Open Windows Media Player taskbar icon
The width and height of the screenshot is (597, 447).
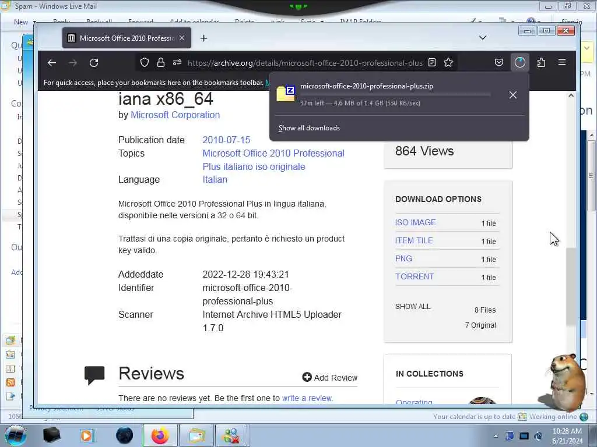pyautogui.click(x=86, y=435)
